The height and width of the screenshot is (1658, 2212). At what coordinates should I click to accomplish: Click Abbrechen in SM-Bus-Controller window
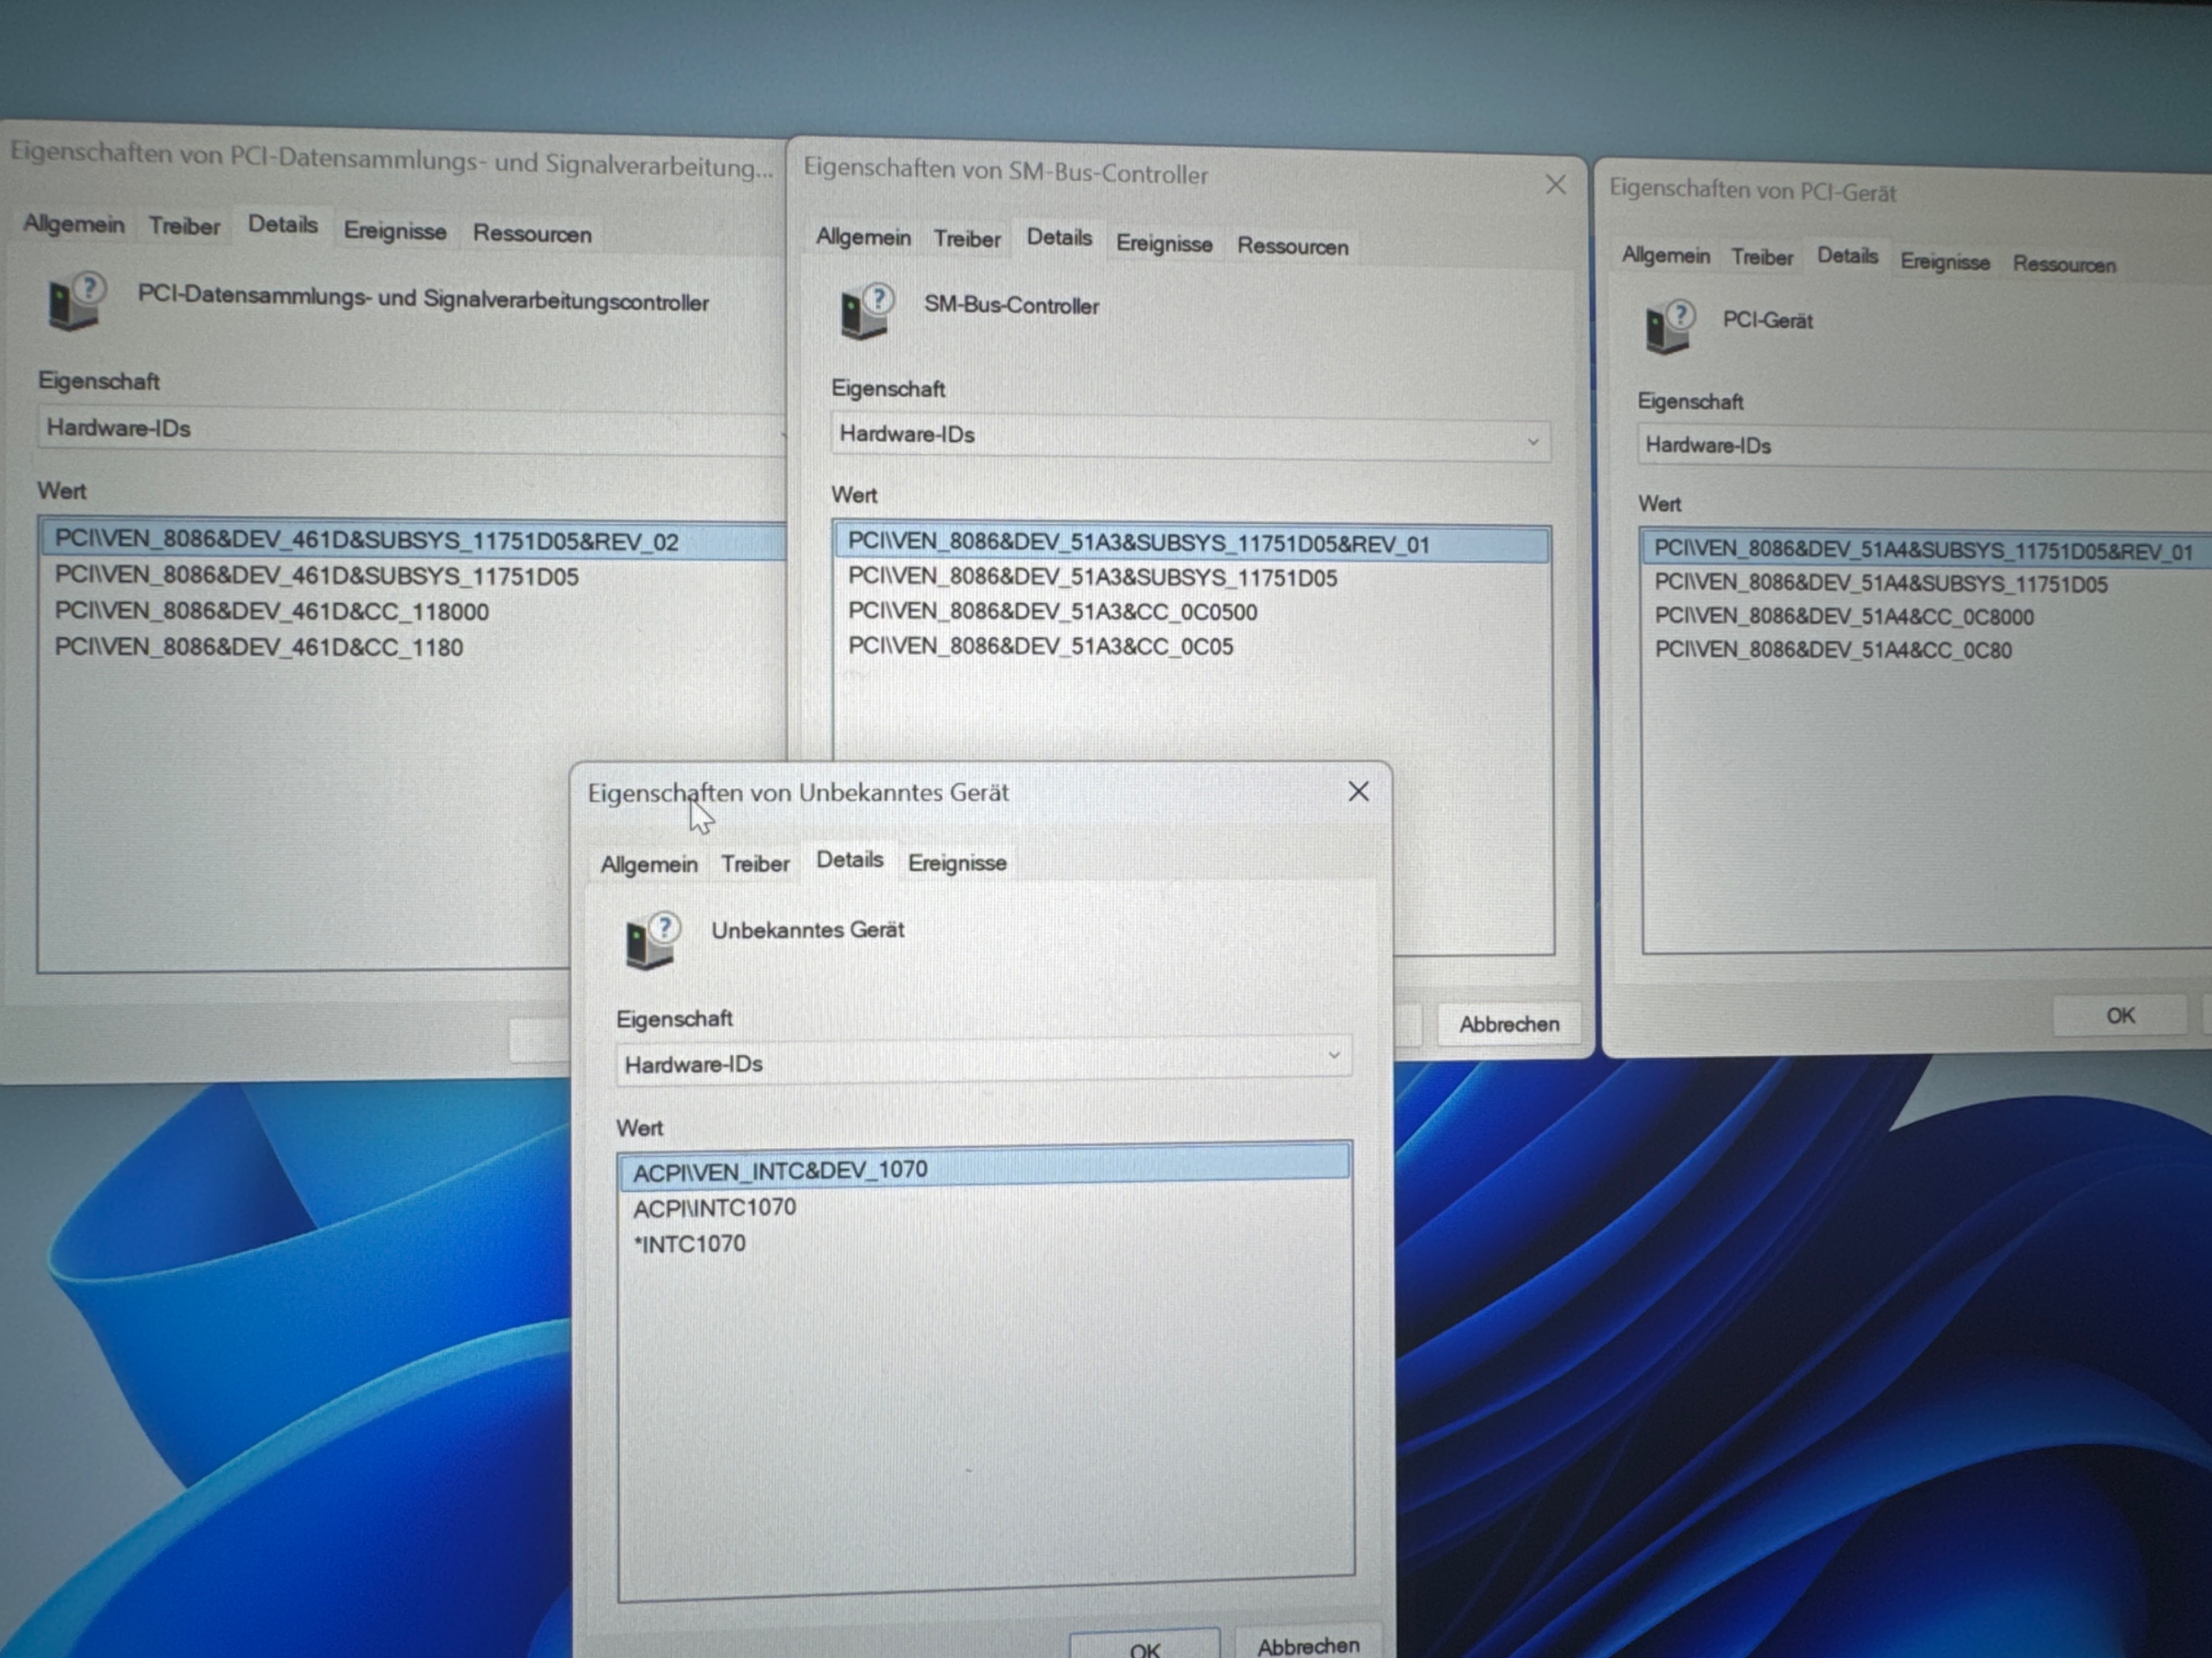click(1509, 1024)
